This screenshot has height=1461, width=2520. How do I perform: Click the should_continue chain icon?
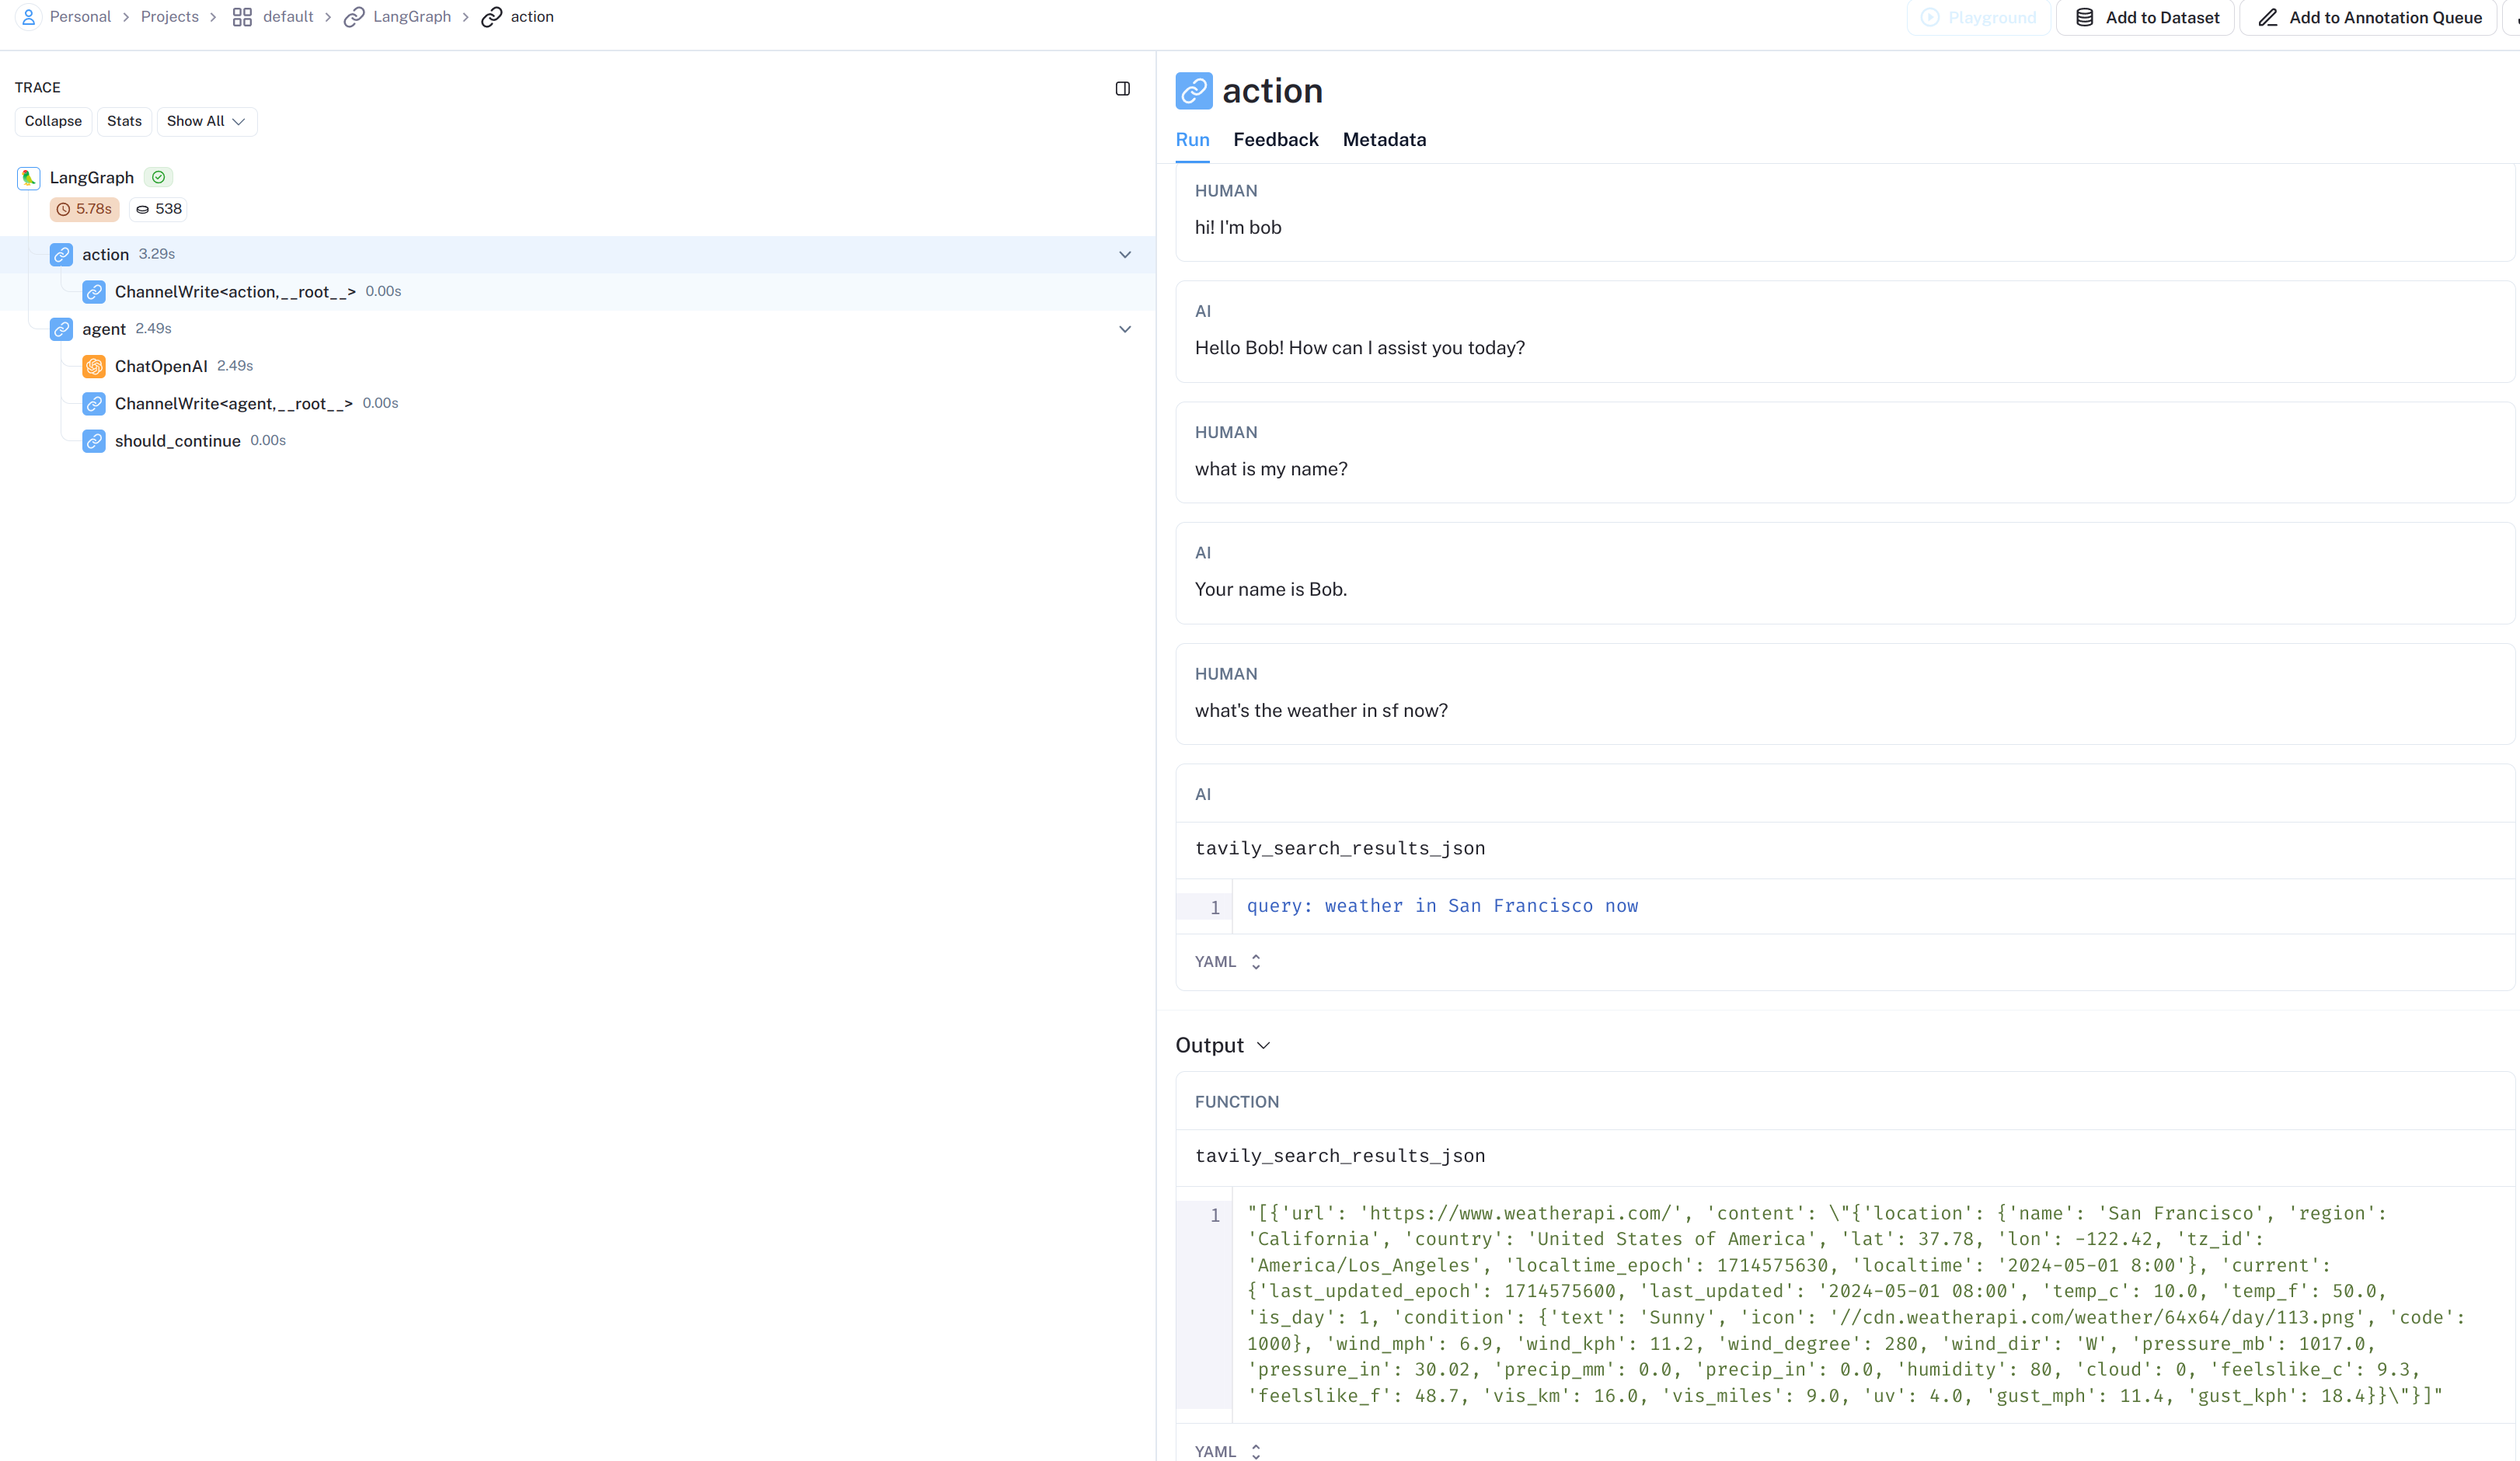[x=94, y=440]
